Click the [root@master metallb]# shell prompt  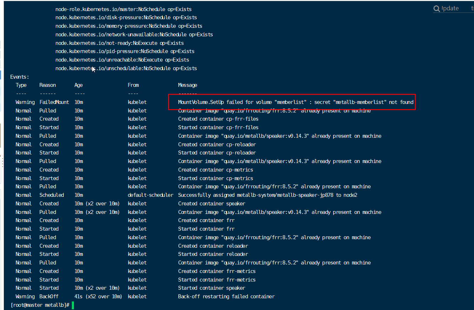coord(40,305)
